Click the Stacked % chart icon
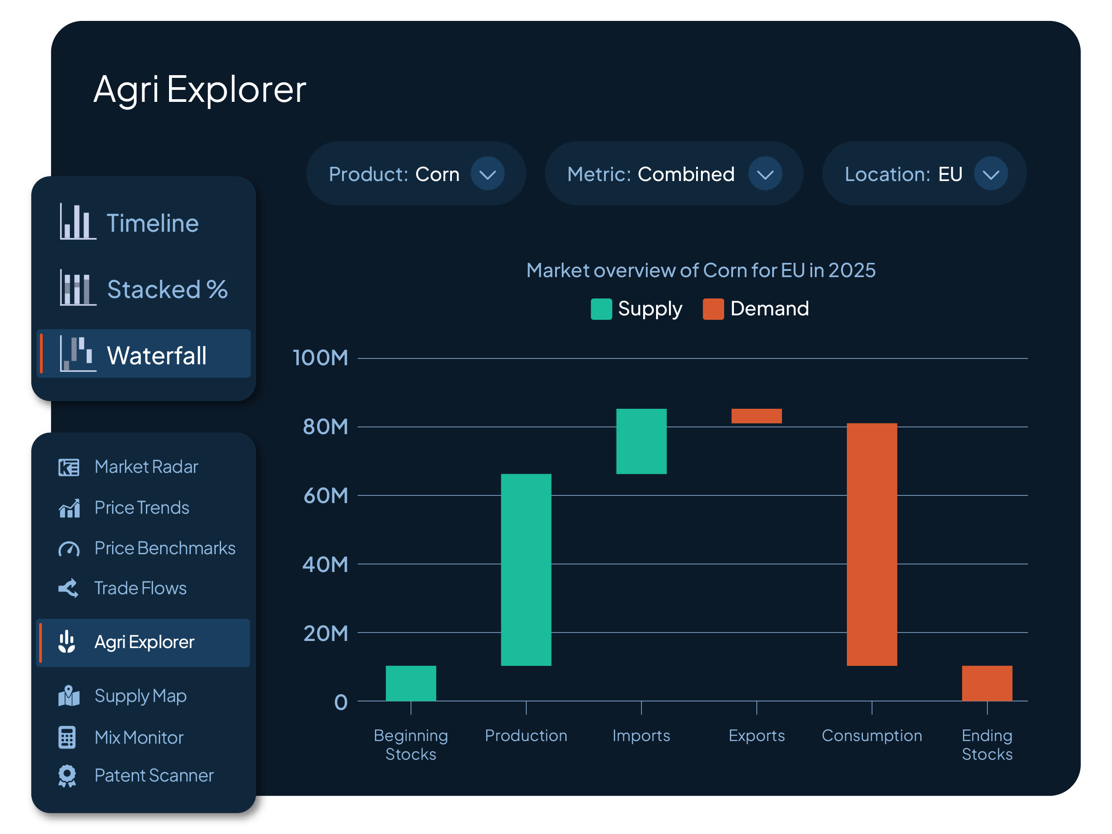The image size is (1112, 834). click(x=77, y=287)
